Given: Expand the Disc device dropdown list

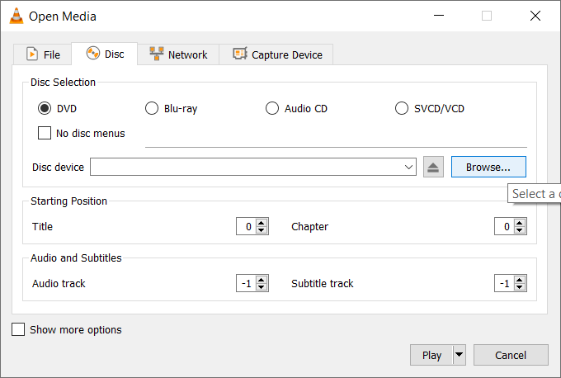Looking at the screenshot, I should pyautogui.click(x=409, y=167).
